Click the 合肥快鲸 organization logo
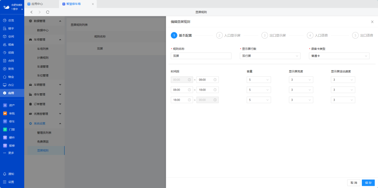This screenshot has width=378, height=188. (x=6, y=7)
